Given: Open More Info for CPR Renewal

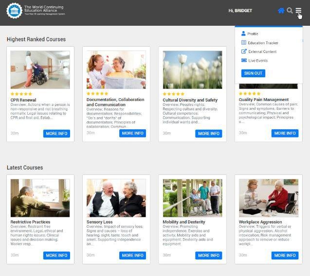Looking at the screenshot, I should pyautogui.click(x=56, y=134).
